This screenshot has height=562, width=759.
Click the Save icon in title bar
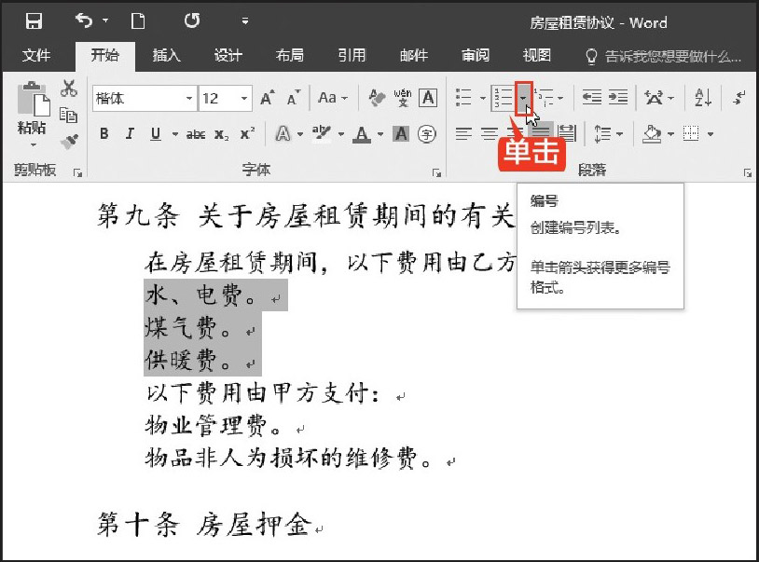tap(34, 21)
